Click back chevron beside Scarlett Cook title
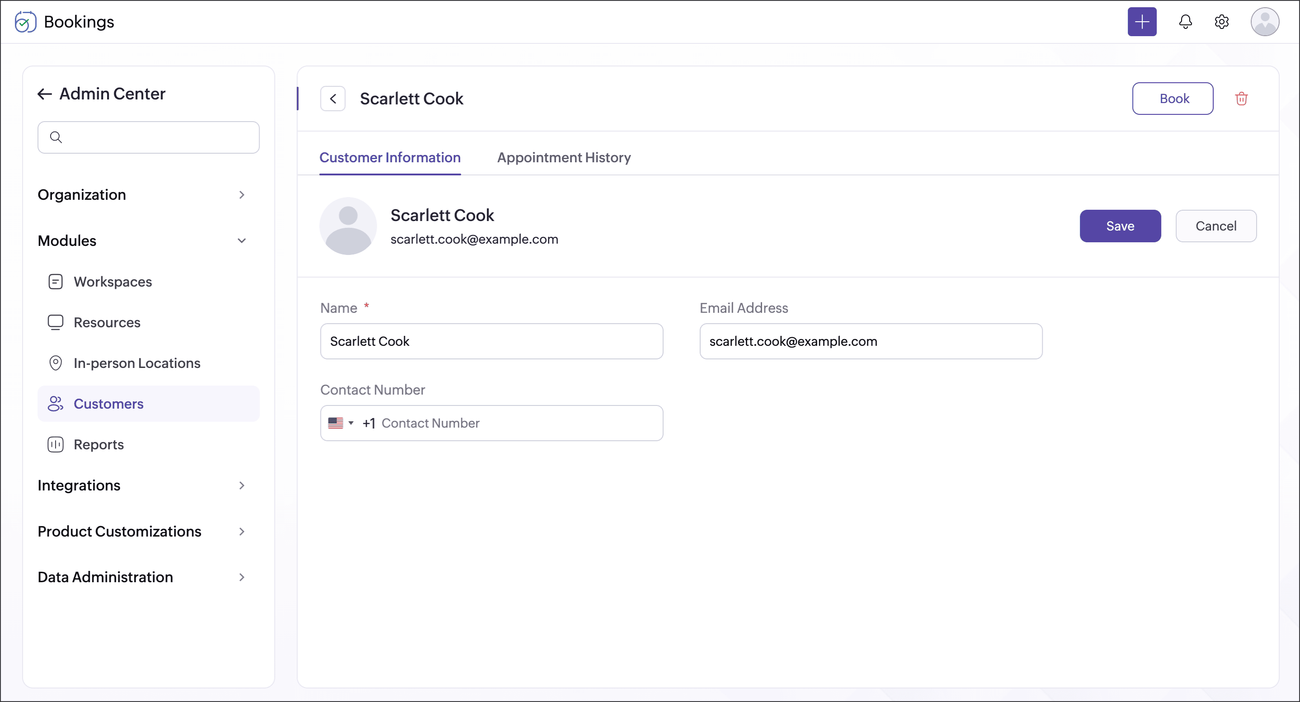1300x702 pixels. (x=333, y=99)
